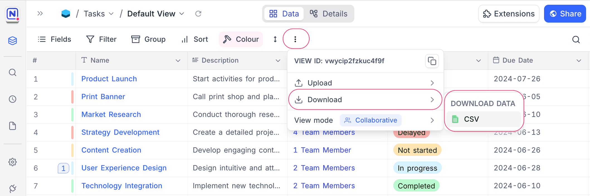Open settings gear in left sidebar
590x196 pixels.
13,162
